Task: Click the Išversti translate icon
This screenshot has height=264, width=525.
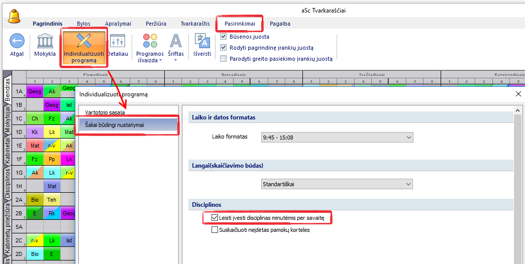Action: 202,41
